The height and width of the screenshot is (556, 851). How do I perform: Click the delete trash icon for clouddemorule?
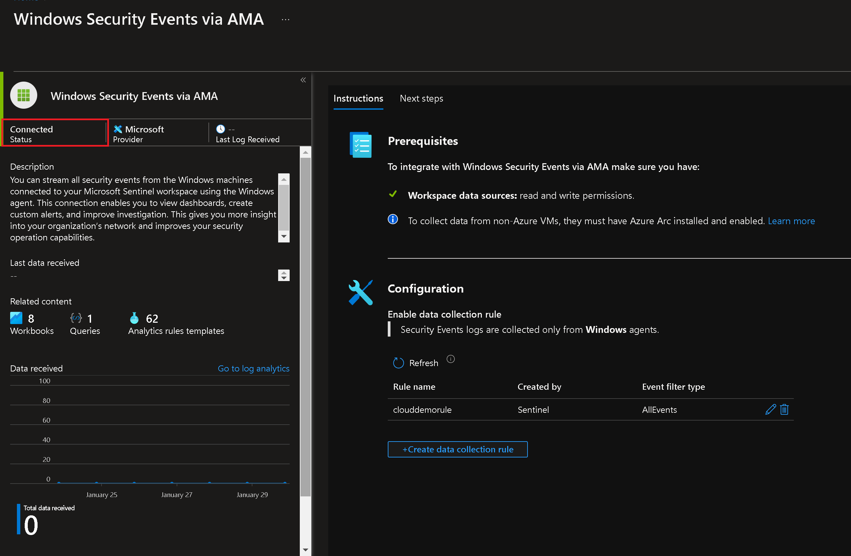pyautogui.click(x=784, y=409)
